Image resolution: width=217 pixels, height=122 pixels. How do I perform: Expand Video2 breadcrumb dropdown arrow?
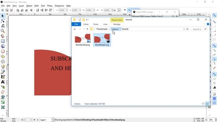[120, 29]
